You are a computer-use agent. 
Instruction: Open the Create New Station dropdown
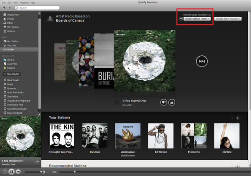coord(228,19)
